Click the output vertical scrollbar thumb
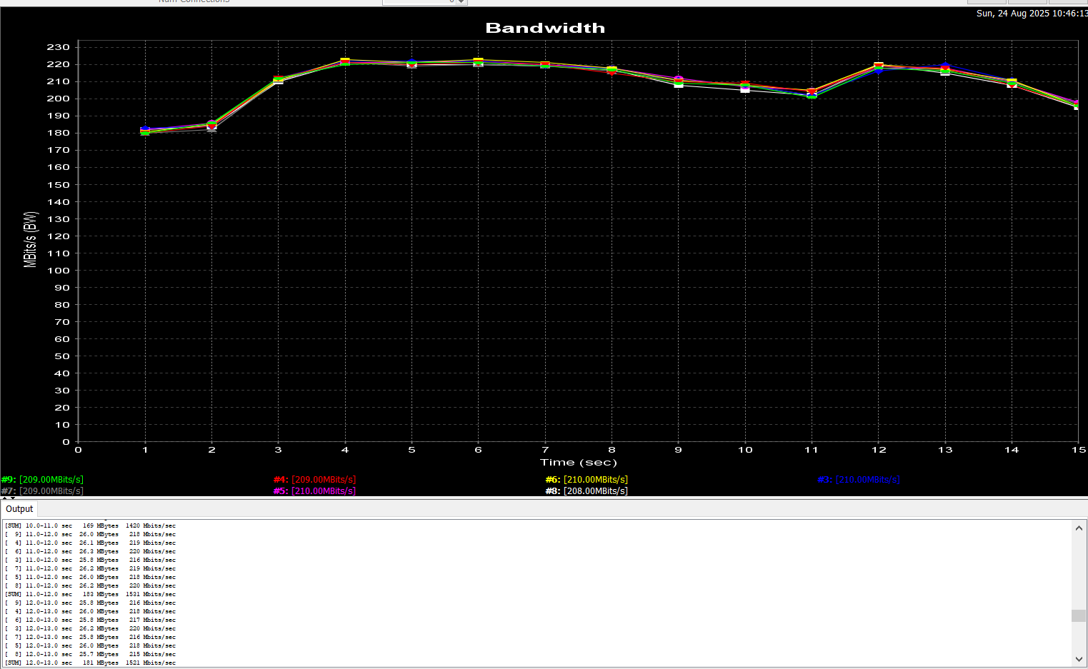Viewport: 1088px width, 669px height. tap(1079, 615)
